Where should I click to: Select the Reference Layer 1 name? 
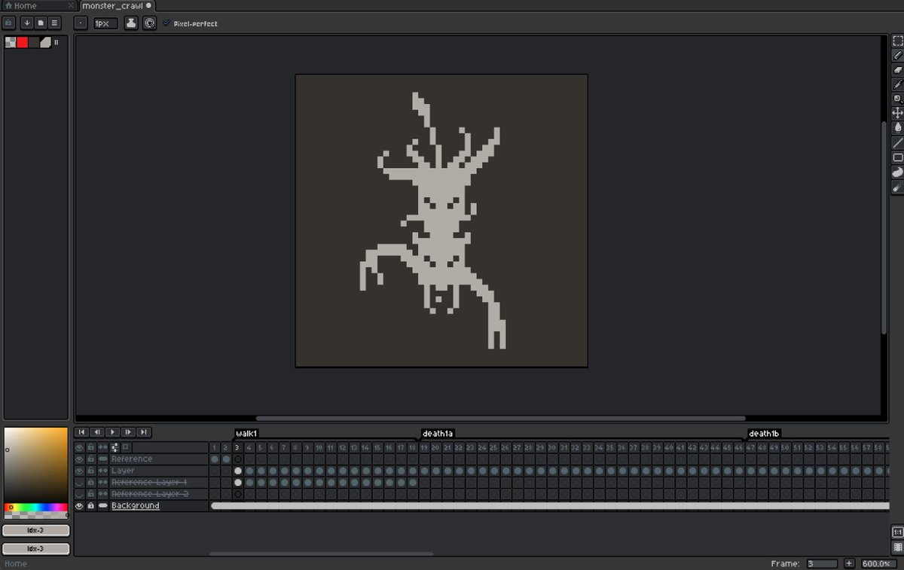coord(149,482)
